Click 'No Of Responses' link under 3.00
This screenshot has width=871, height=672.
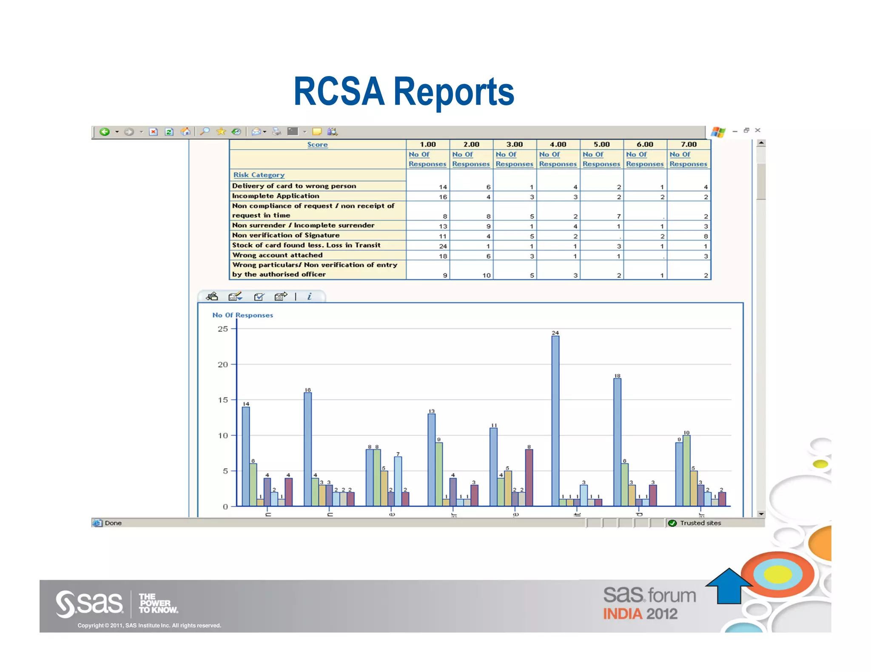click(x=514, y=159)
